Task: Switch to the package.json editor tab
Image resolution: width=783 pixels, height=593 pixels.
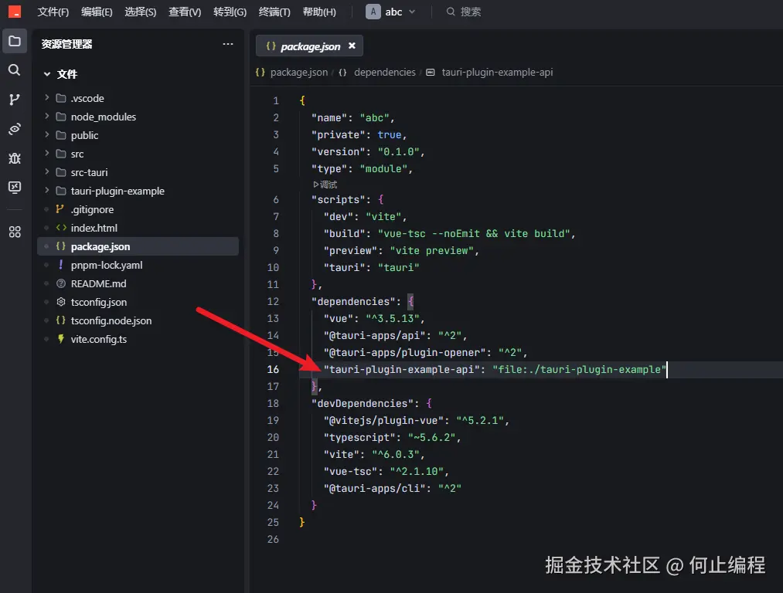Action: [310, 46]
